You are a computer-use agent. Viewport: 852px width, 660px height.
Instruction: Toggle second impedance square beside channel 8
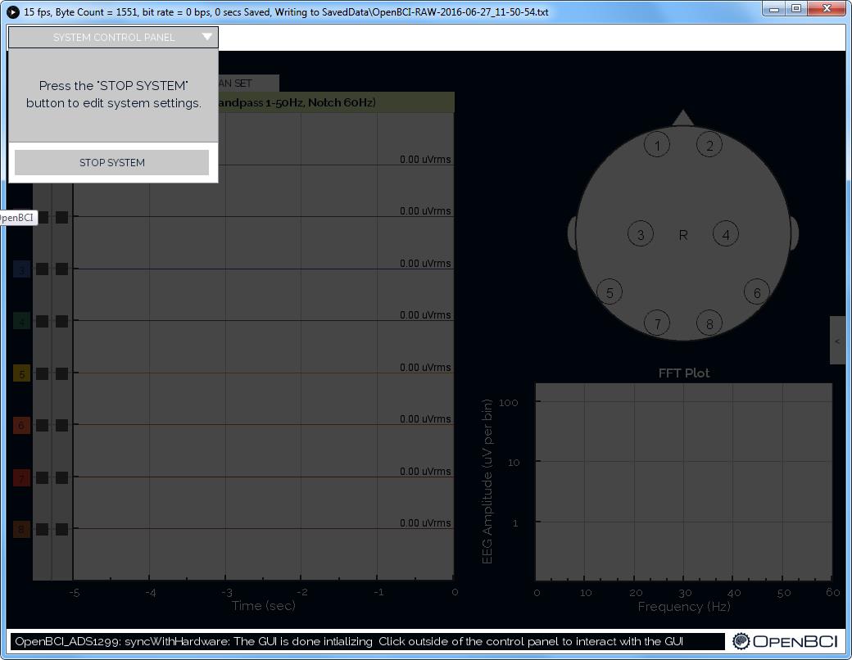coord(62,529)
